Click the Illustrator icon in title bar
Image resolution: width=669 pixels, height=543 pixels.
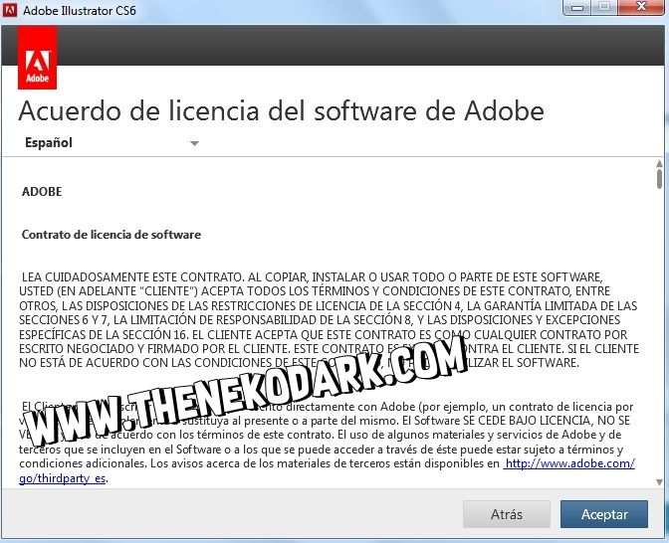pos(10,9)
